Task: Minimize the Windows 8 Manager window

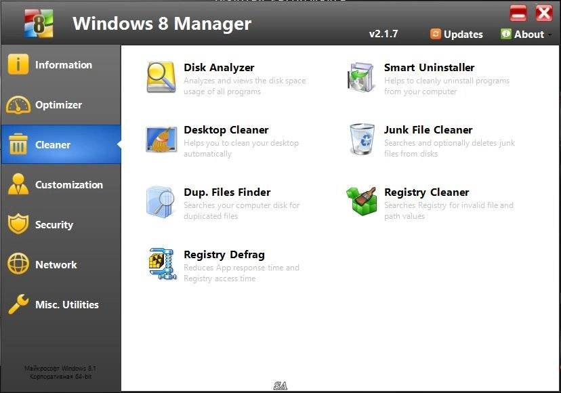Action: tap(518, 14)
